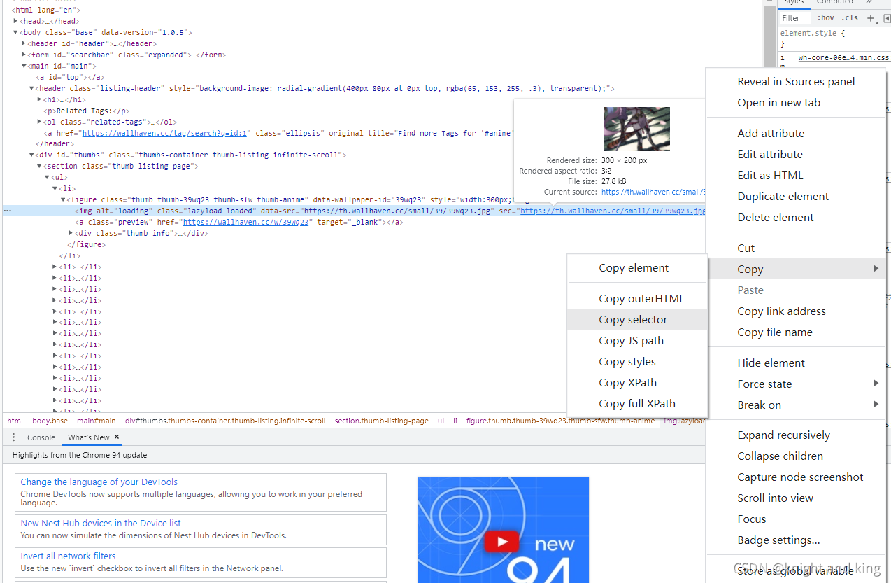891x583 pixels.
Task: Expand the h1 element node
Action: (39, 99)
